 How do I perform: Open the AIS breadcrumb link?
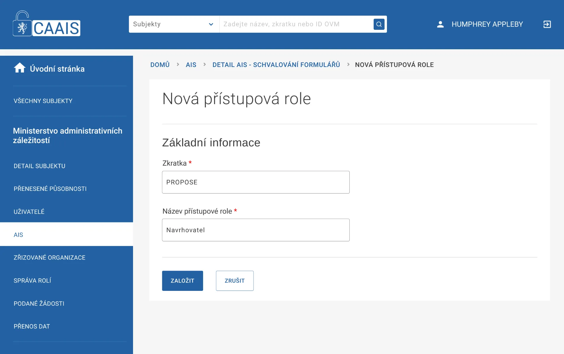(191, 65)
